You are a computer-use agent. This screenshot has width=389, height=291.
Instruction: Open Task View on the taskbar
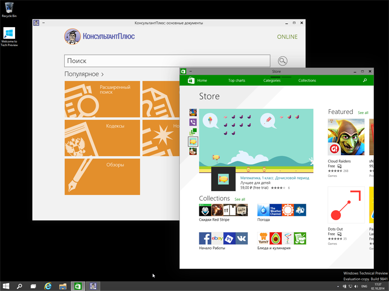pyautogui.click(x=33, y=286)
